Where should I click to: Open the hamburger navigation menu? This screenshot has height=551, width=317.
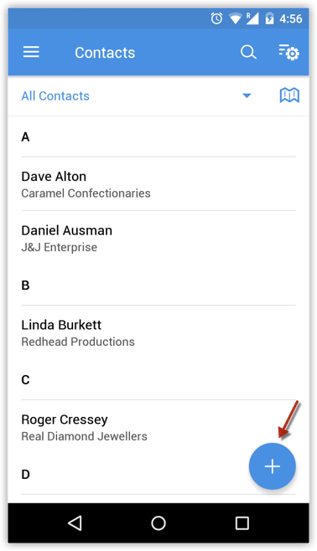point(31,52)
